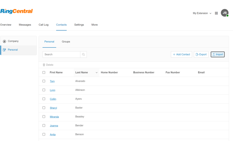233x141 pixels.
Task: Check the box for Collin Ayers
Action: point(43,99)
